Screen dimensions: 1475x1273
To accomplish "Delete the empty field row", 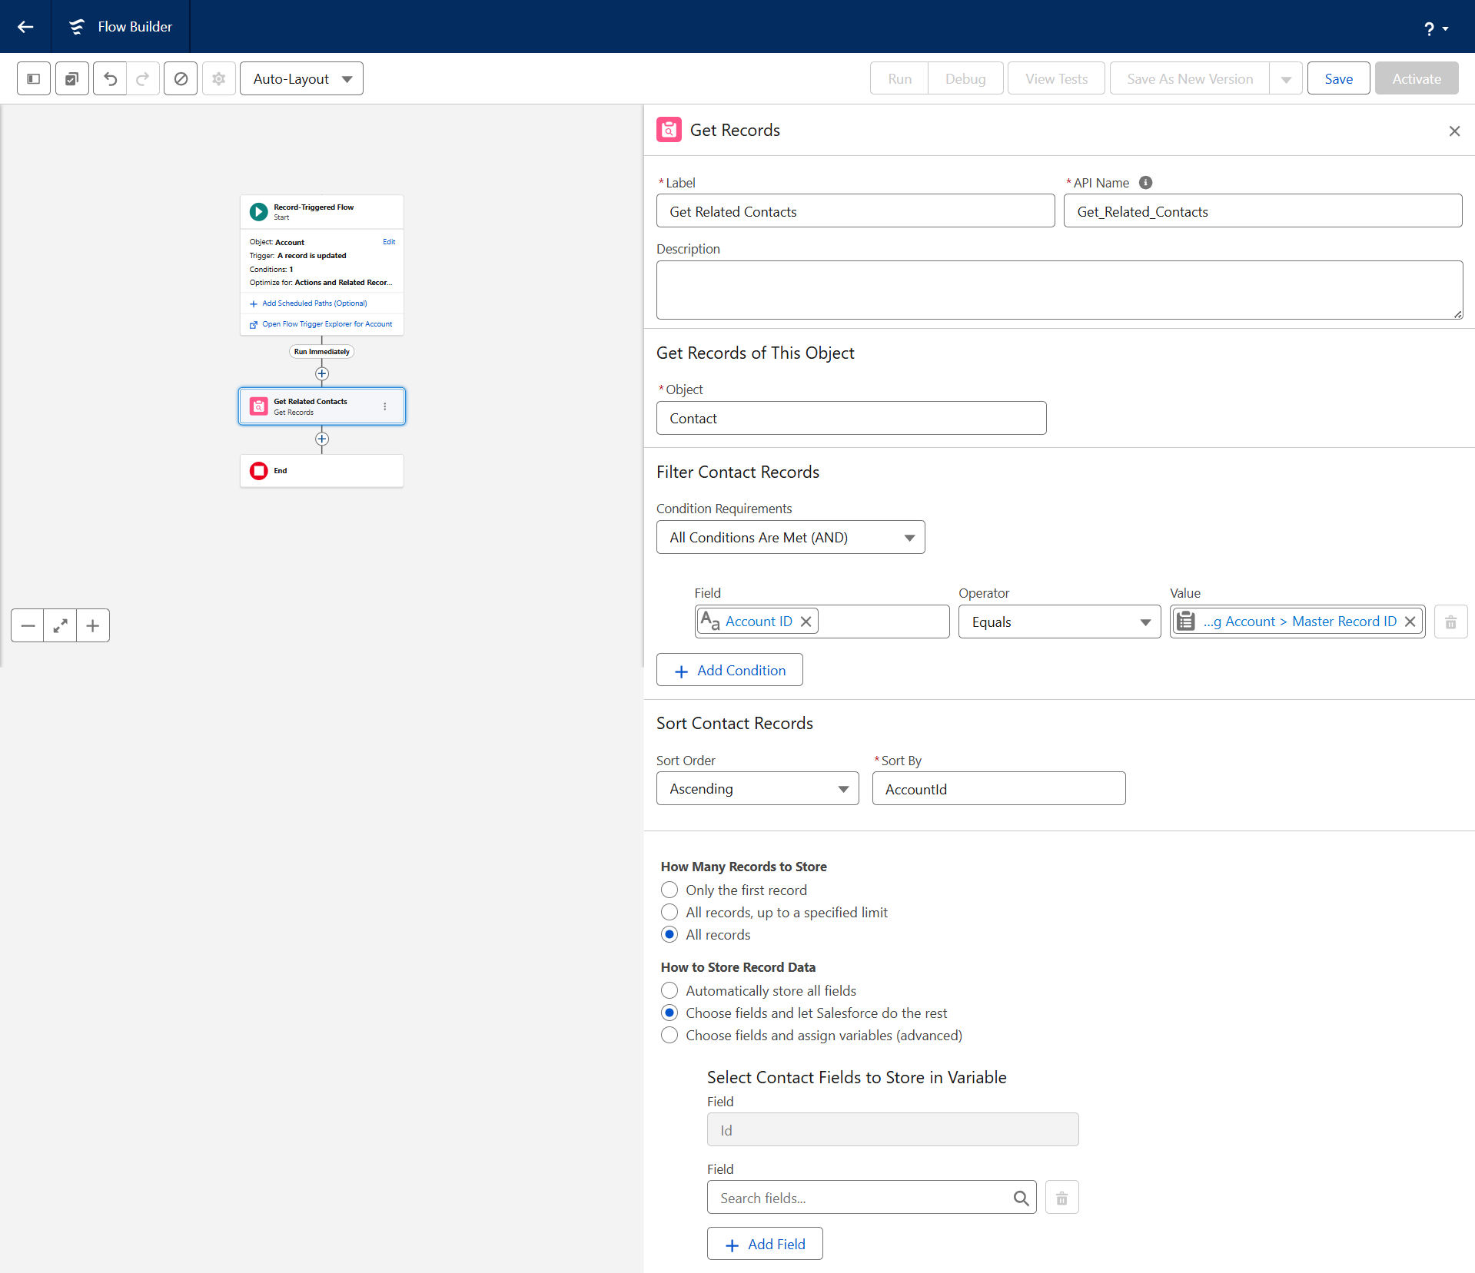I will (1061, 1197).
